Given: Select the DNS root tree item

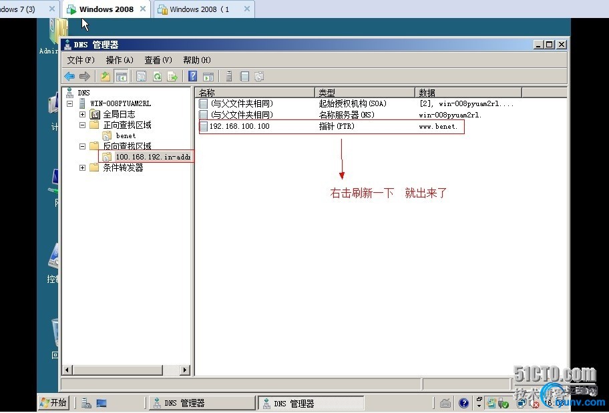Looking at the screenshot, I should [83, 93].
